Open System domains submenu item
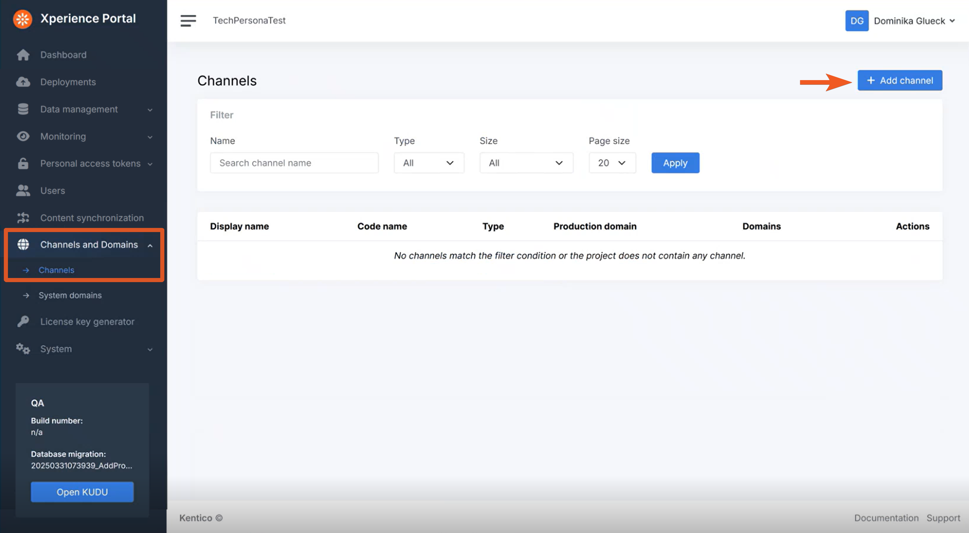 70,295
